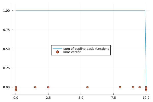Pick the knot point at x=9.5
Image resolution: width=153 pixels, height=102 pixels.
pos(139,87)
